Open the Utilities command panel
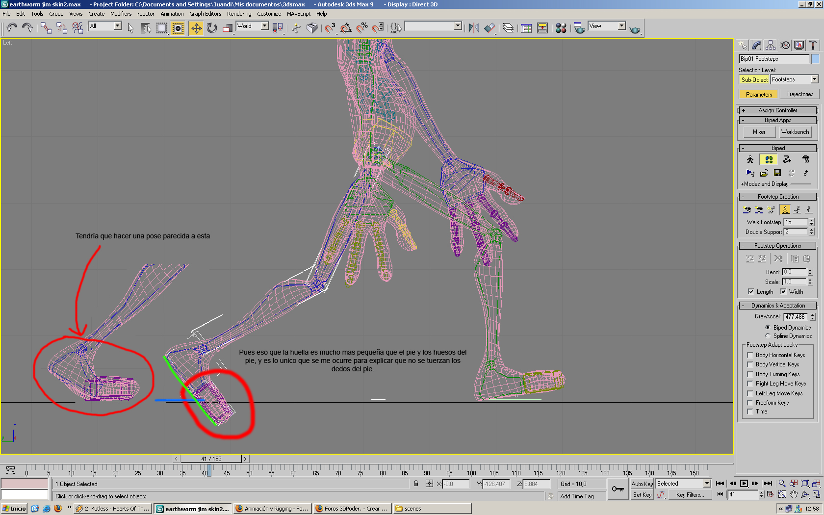This screenshot has height=515, width=824. (813, 45)
